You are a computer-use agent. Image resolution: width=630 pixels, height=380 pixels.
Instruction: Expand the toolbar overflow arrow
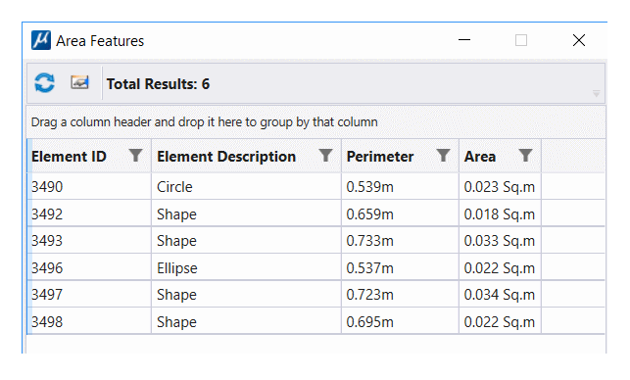click(597, 94)
